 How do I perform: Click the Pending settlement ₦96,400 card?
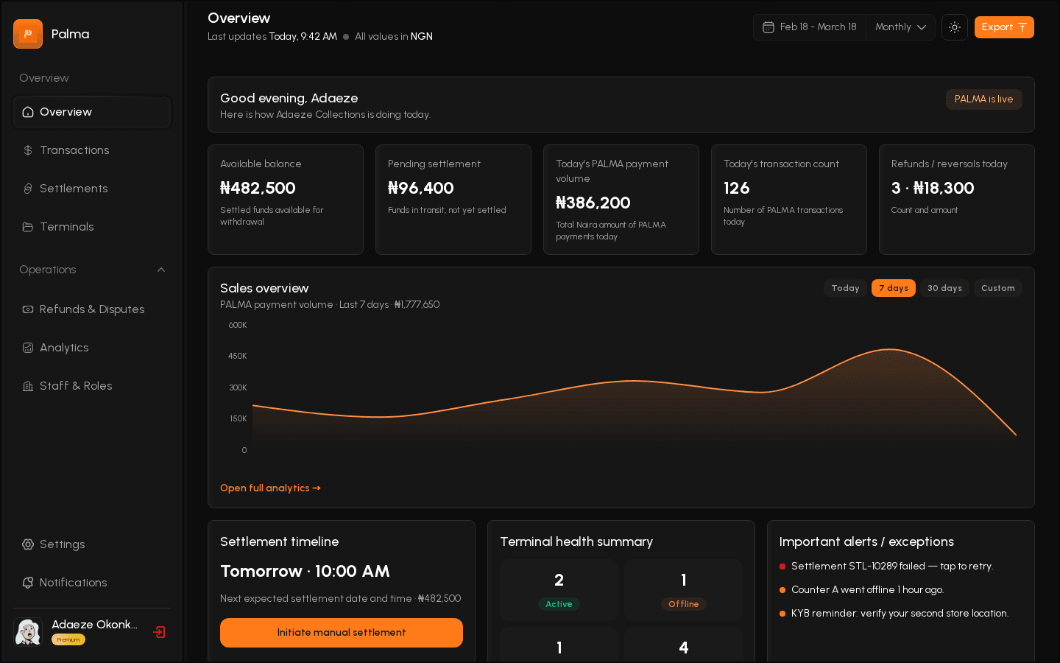(453, 200)
